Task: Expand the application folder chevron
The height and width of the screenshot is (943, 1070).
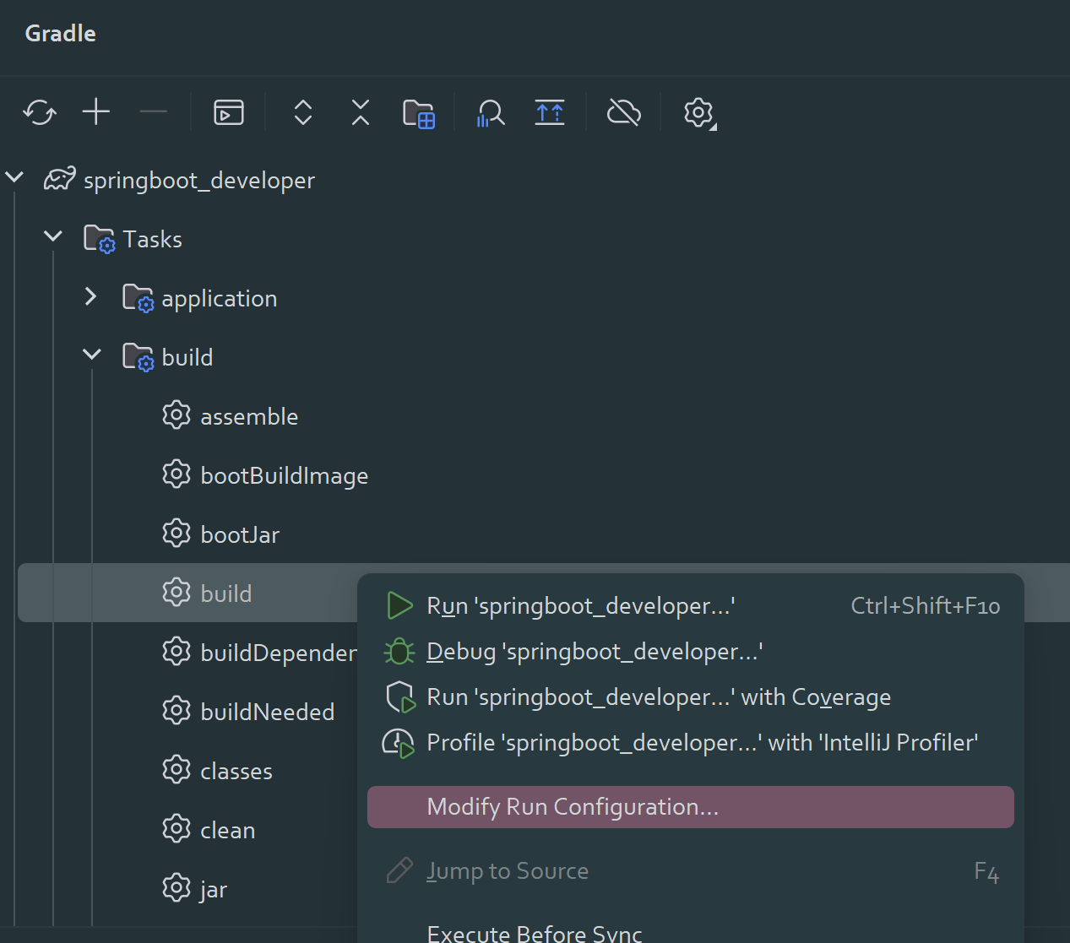Action: coord(91,296)
